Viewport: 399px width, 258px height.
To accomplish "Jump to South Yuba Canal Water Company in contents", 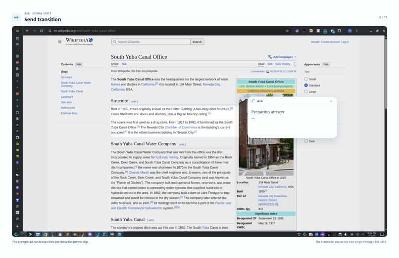I will coord(76,85).
